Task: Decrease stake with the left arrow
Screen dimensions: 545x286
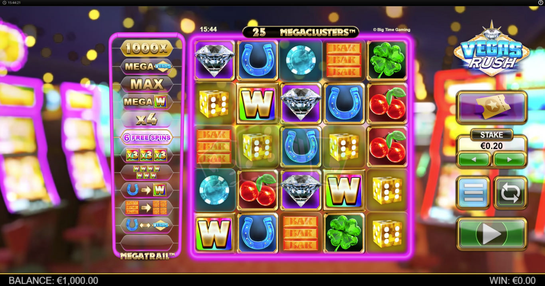Action: coord(474,160)
